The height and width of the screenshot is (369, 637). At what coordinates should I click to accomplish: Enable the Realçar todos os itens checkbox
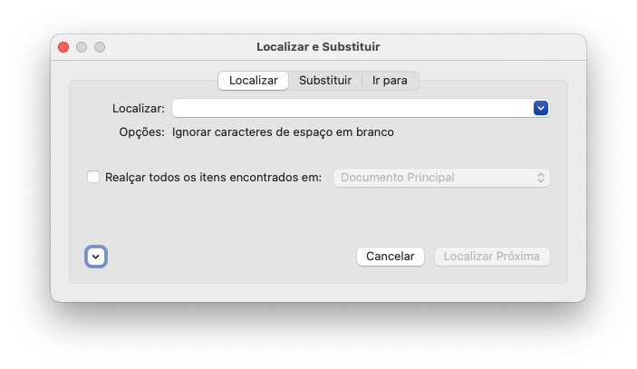click(x=93, y=178)
